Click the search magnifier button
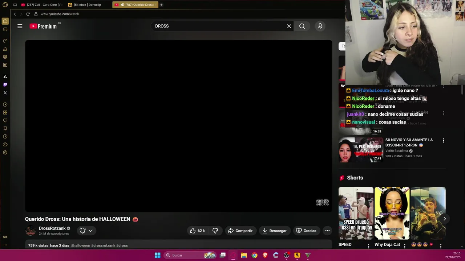 click(302, 26)
